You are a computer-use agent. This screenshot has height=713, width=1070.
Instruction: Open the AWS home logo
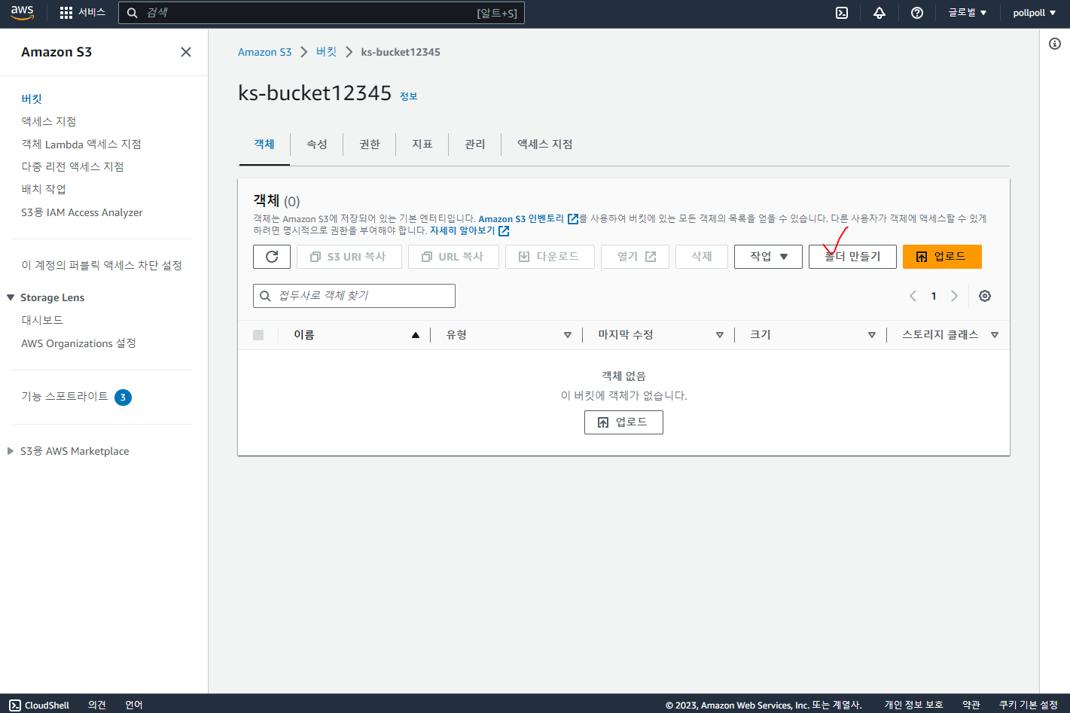tap(22, 13)
